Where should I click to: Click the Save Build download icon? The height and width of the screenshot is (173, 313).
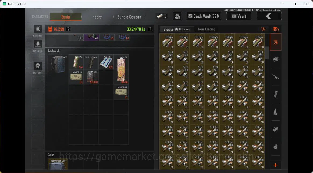click(x=38, y=44)
